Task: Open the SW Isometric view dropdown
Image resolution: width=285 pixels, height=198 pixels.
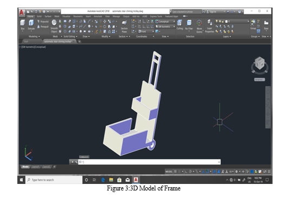Action: tap(165, 27)
